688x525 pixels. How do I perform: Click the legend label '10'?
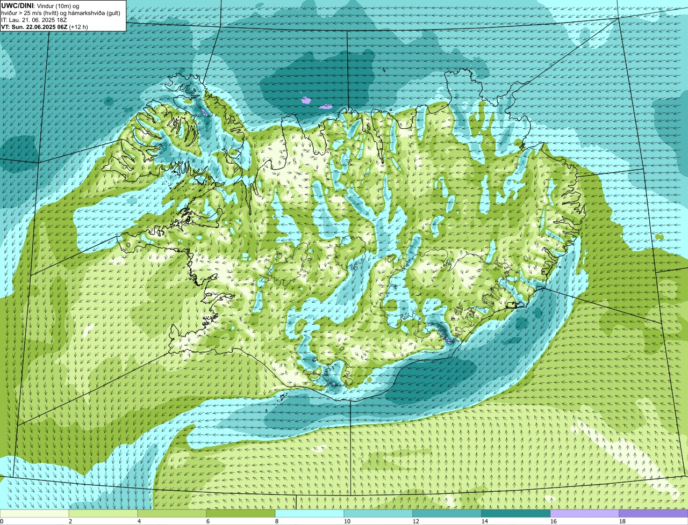coord(347,521)
